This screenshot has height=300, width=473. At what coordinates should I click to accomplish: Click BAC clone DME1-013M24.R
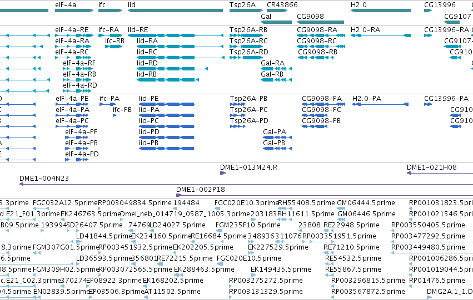coord(248,167)
